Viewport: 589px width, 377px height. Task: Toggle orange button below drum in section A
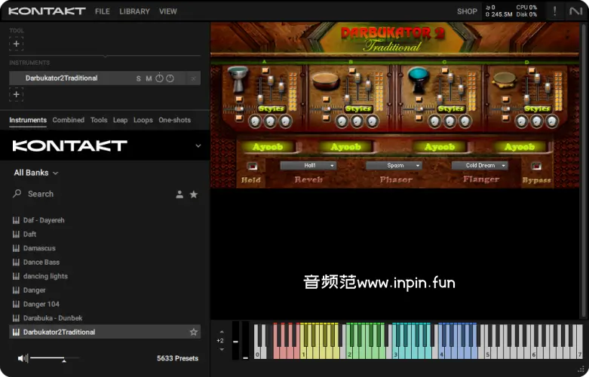coord(239,100)
